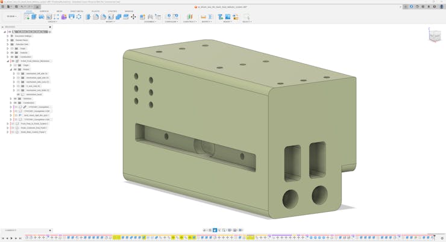Expand the Document Settings node
Viewport: 446px width, 242px height.
click(x=8, y=36)
